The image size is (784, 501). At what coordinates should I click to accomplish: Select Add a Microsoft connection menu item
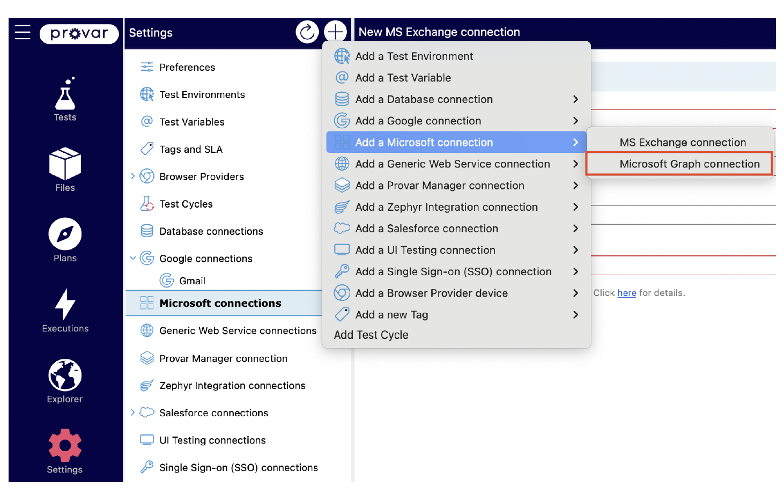pos(457,142)
